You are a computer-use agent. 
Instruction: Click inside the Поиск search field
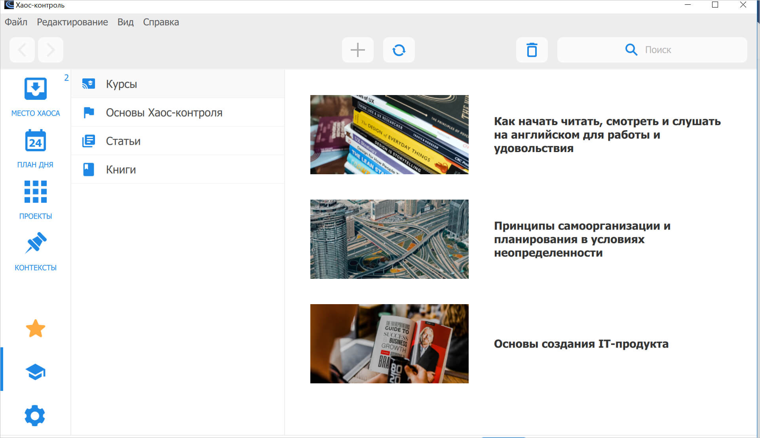click(652, 50)
